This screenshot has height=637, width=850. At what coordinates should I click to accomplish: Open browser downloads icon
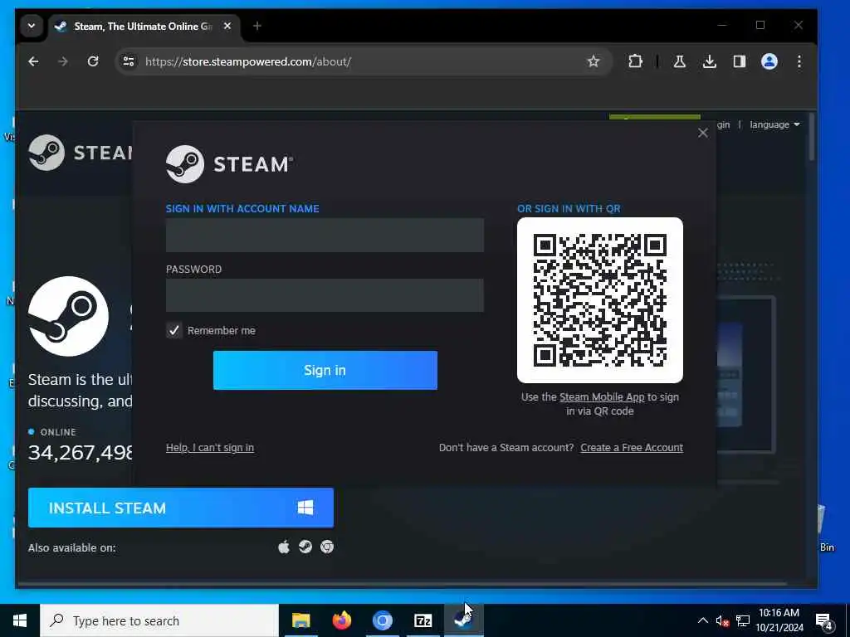[709, 61]
